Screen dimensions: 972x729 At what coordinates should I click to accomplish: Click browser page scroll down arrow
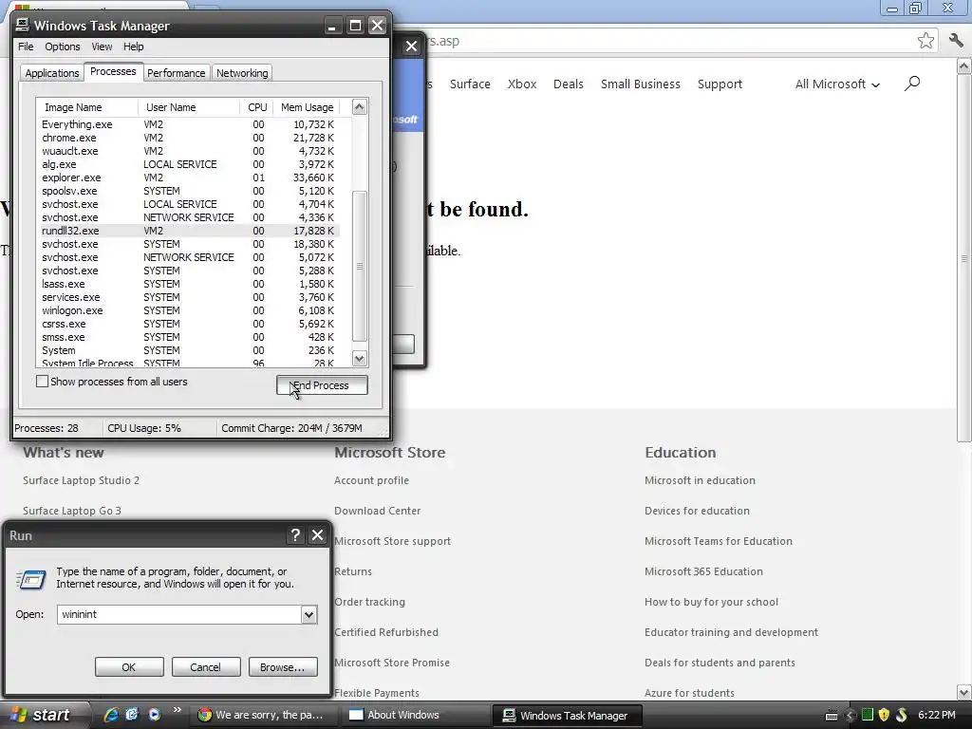click(x=964, y=692)
